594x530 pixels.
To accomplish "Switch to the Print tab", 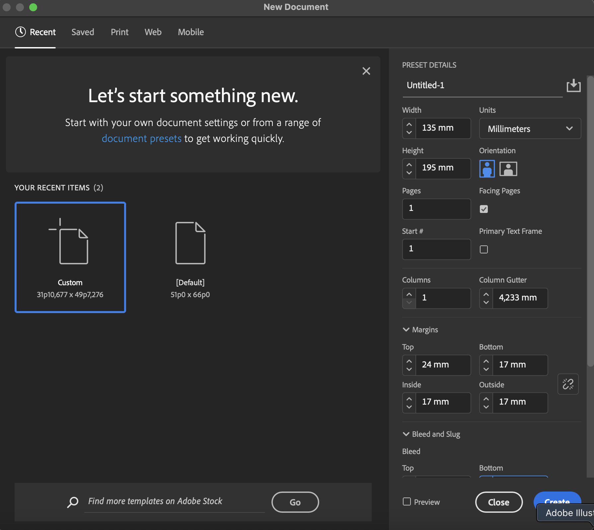I will click(119, 32).
